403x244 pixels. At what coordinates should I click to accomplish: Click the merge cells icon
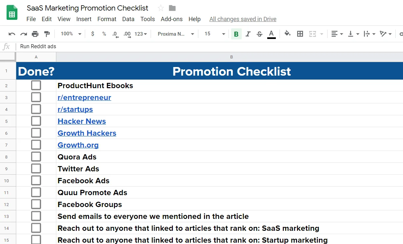313,34
